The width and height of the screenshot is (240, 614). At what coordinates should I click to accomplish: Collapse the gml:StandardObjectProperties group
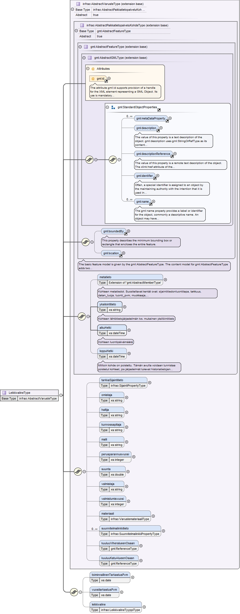coord(107,107)
